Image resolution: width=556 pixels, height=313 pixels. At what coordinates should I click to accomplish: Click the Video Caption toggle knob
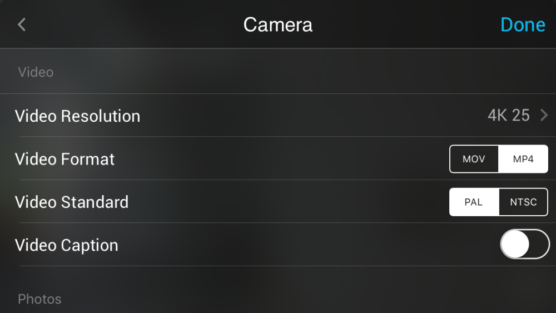point(515,244)
